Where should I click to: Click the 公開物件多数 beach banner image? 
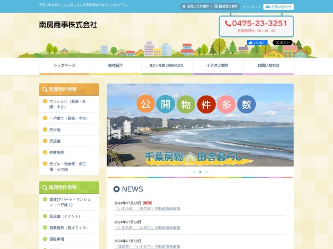pyautogui.click(x=200, y=125)
